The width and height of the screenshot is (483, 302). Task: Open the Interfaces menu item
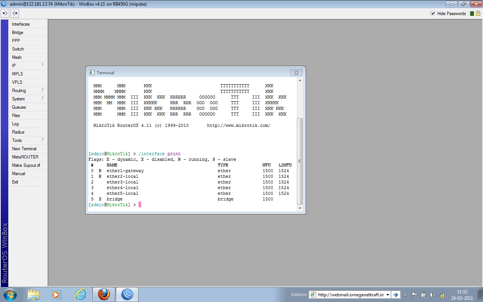tap(21, 24)
